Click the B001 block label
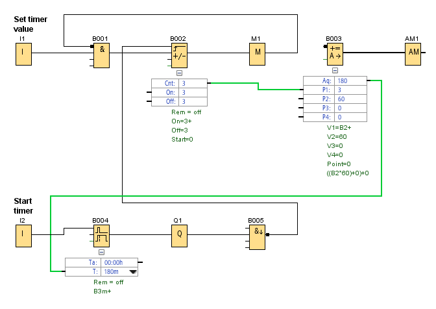Viewport: 436px width, 309px height. [x=100, y=39]
